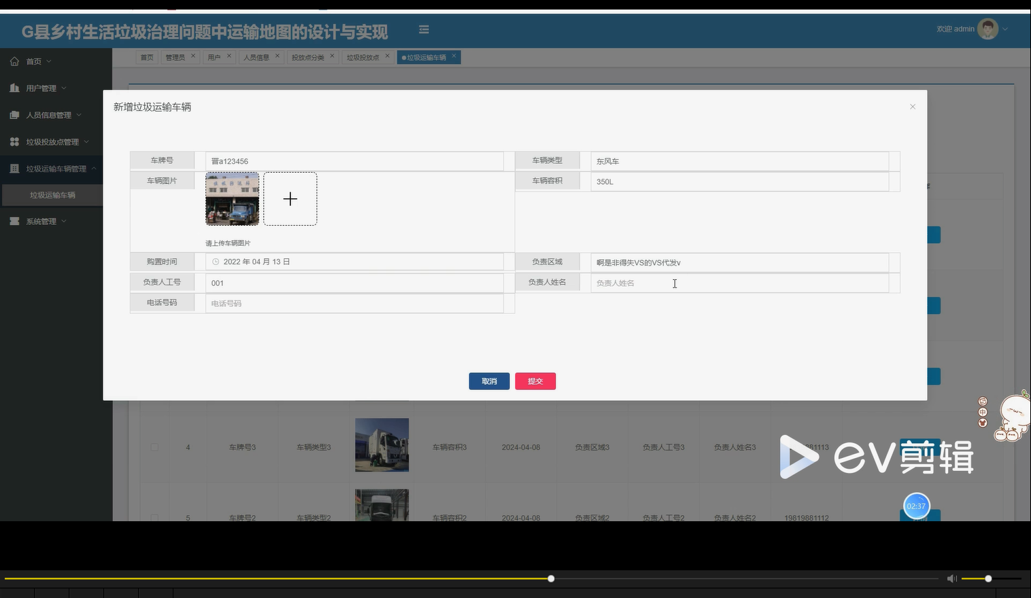This screenshot has width=1031, height=598.
Task: Click the uploaded blue truck thumbnail
Action: [233, 199]
